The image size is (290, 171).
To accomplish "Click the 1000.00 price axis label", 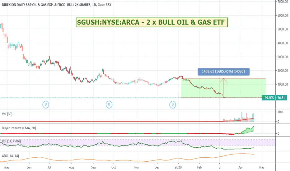I will [x=283, y=85].
